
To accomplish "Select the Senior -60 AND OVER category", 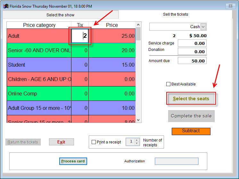I will 39,50.
